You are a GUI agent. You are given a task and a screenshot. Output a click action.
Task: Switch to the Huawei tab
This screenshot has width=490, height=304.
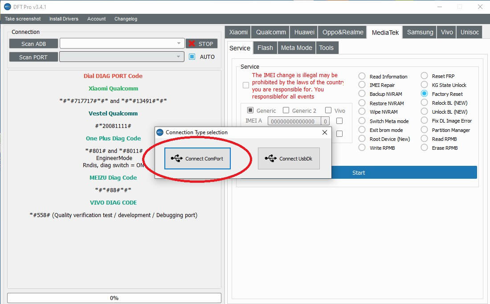click(x=304, y=32)
